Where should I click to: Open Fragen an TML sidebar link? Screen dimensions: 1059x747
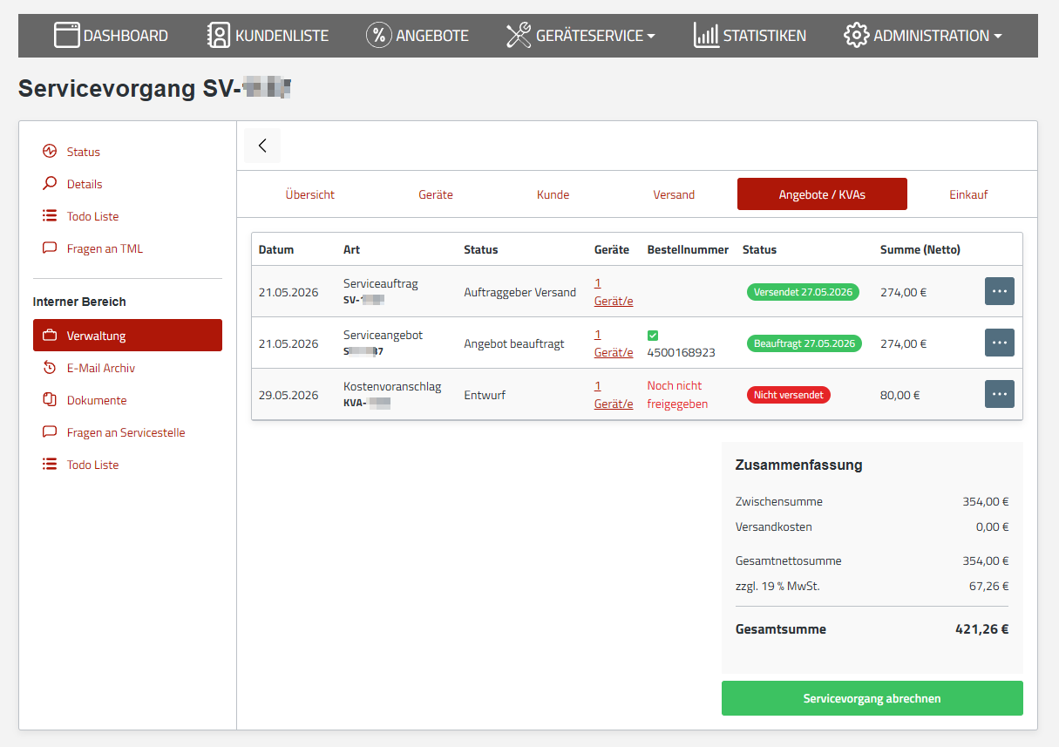click(105, 248)
